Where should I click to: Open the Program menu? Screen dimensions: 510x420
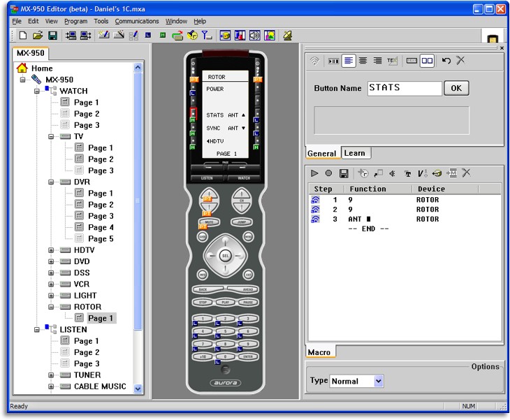click(x=75, y=21)
